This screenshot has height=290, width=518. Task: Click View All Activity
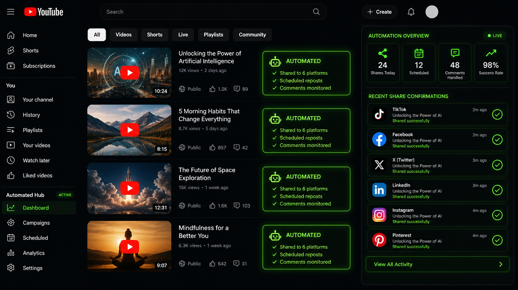coord(438,264)
